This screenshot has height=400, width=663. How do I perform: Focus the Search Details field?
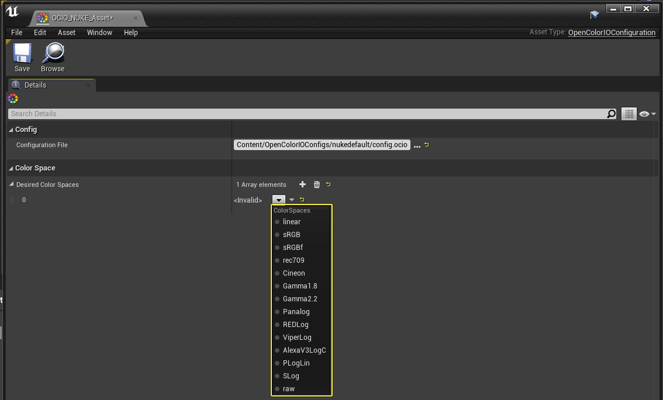tap(308, 114)
